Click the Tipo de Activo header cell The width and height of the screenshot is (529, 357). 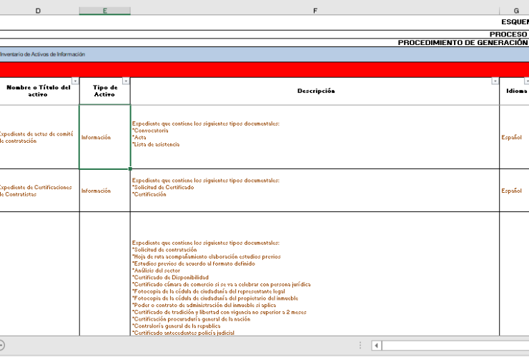pyautogui.click(x=105, y=91)
